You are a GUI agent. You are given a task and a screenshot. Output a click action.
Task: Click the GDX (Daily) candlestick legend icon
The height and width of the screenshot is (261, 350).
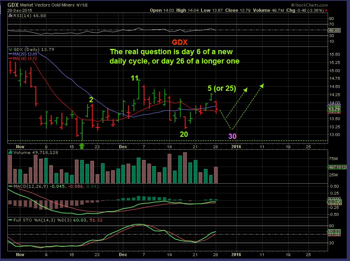[x=10, y=49]
